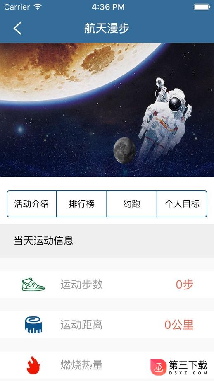Viewport: 214px width, 381px height.
Task: Tap the blue tape measure distance icon
Action: [33, 325]
